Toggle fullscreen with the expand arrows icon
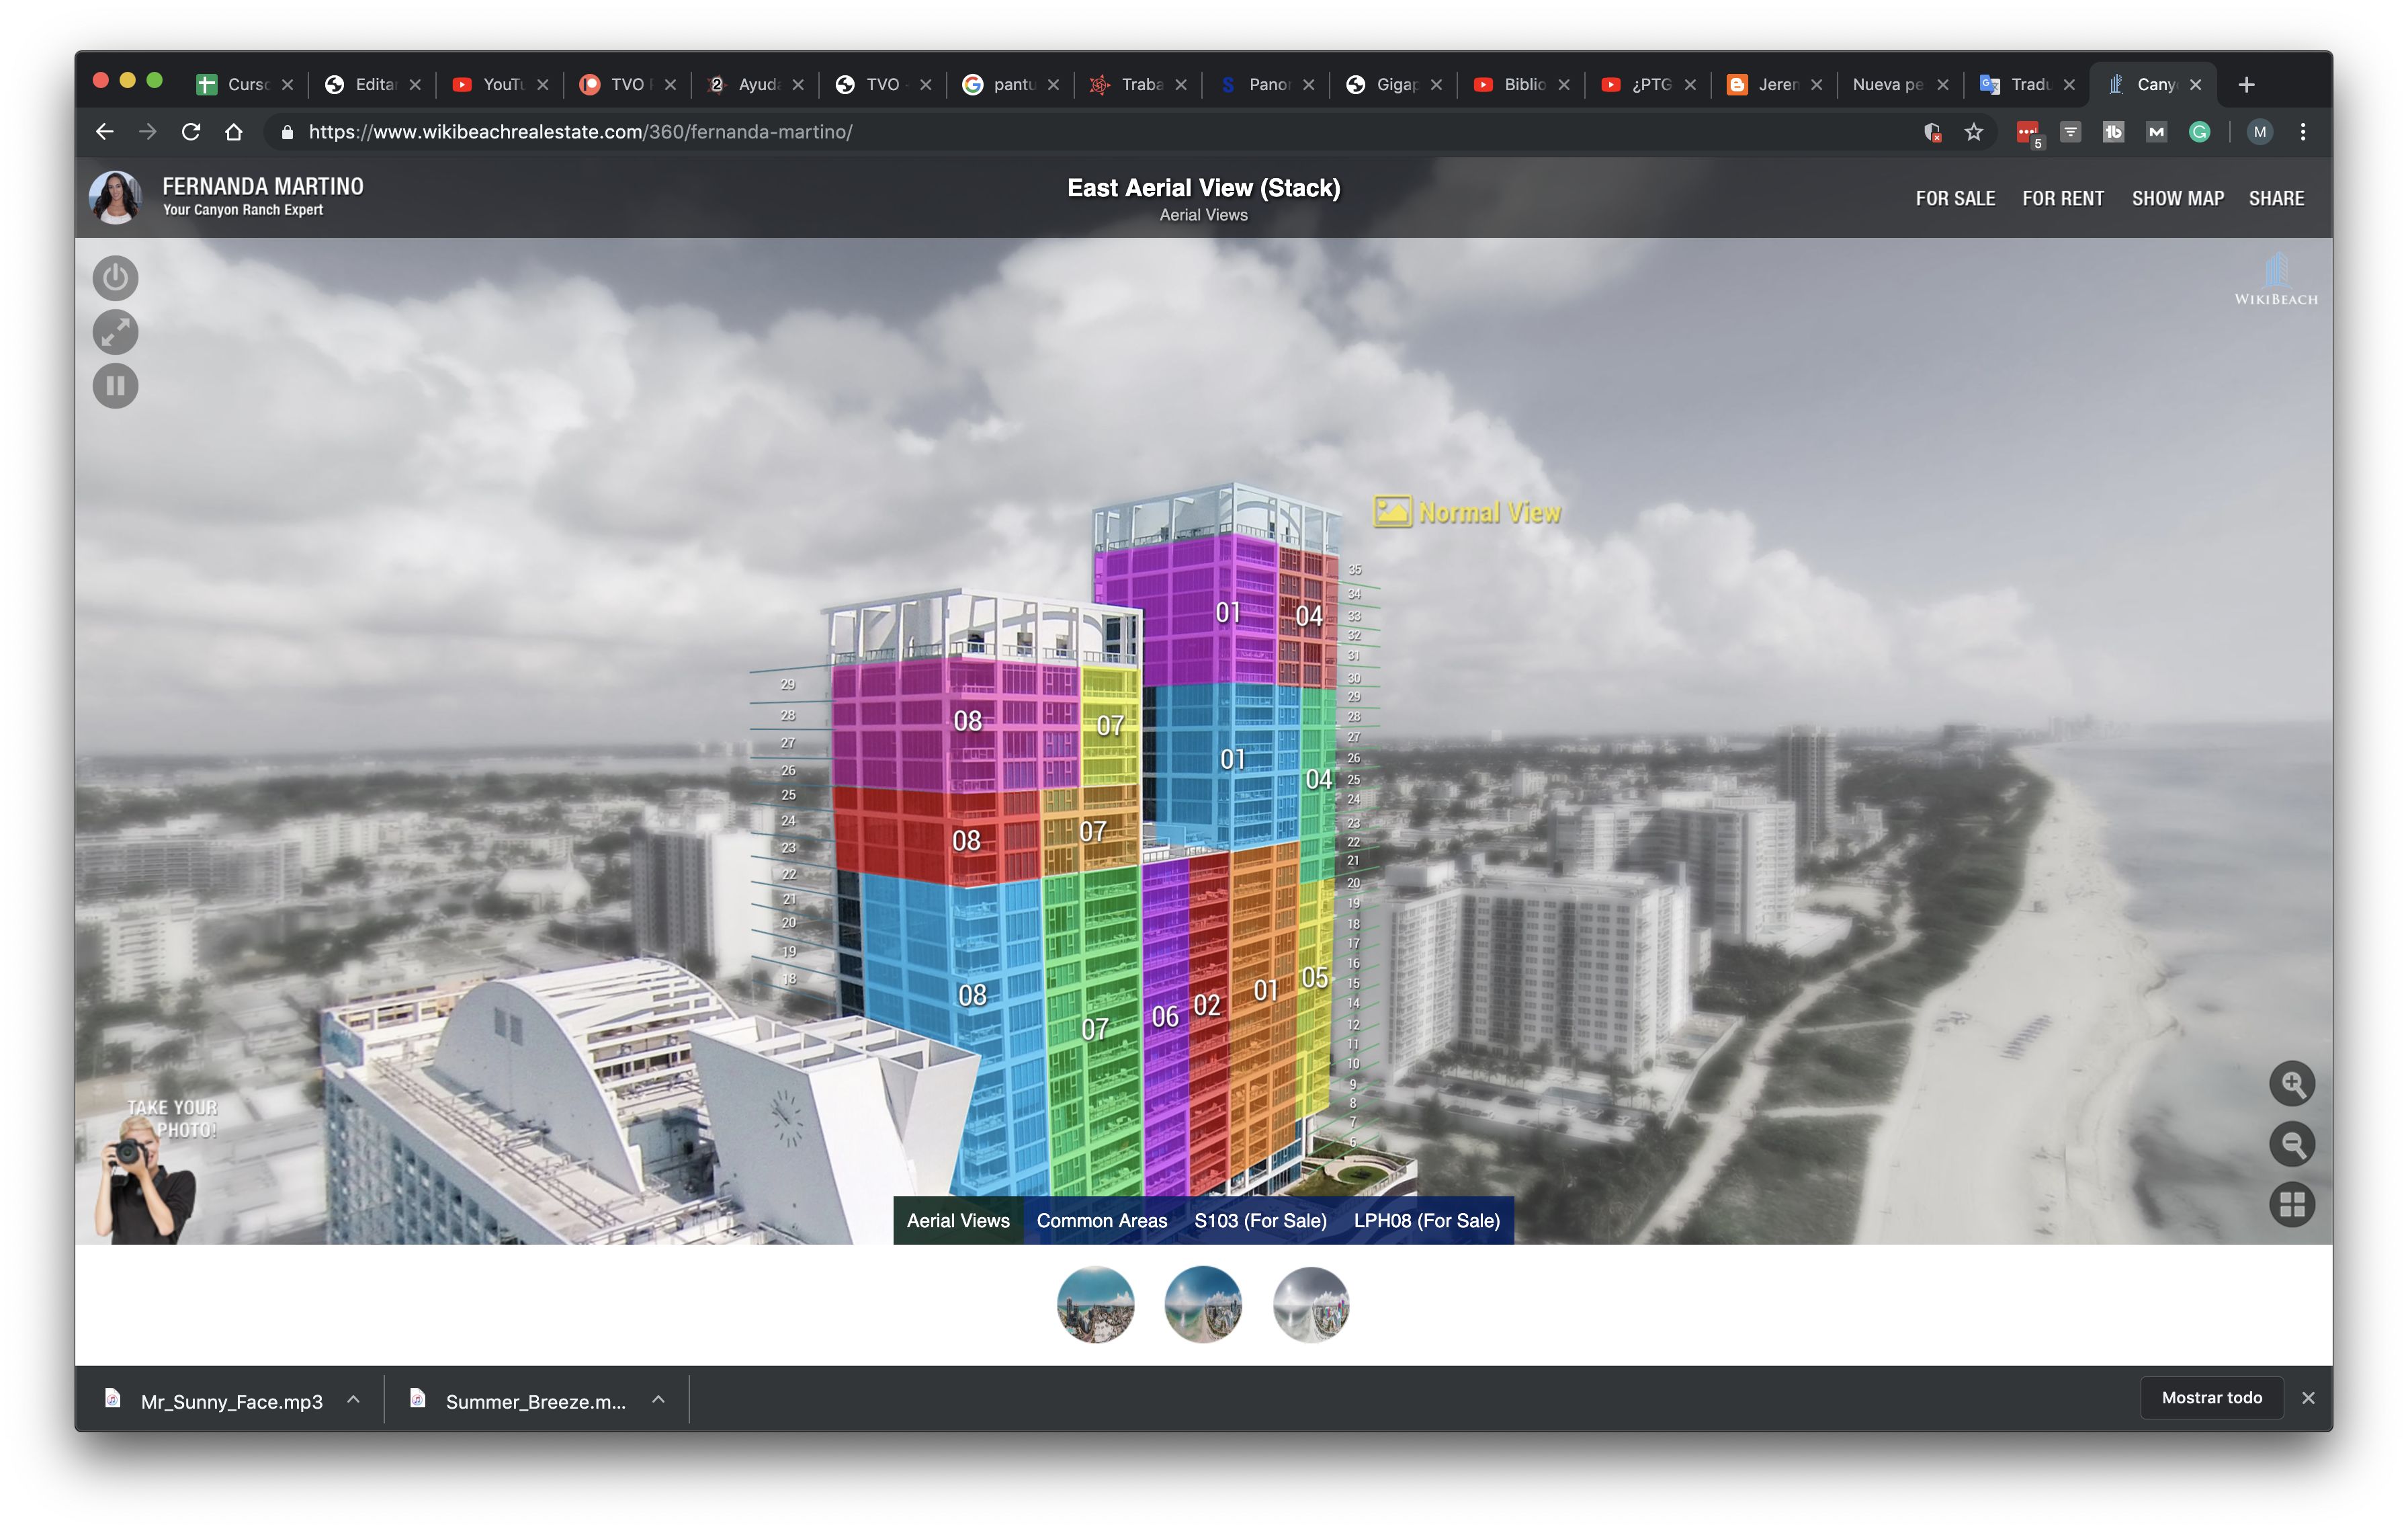2408x1531 pixels. [115, 332]
